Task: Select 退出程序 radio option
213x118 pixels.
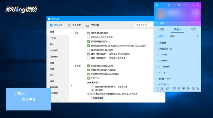Action: [92, 90]
